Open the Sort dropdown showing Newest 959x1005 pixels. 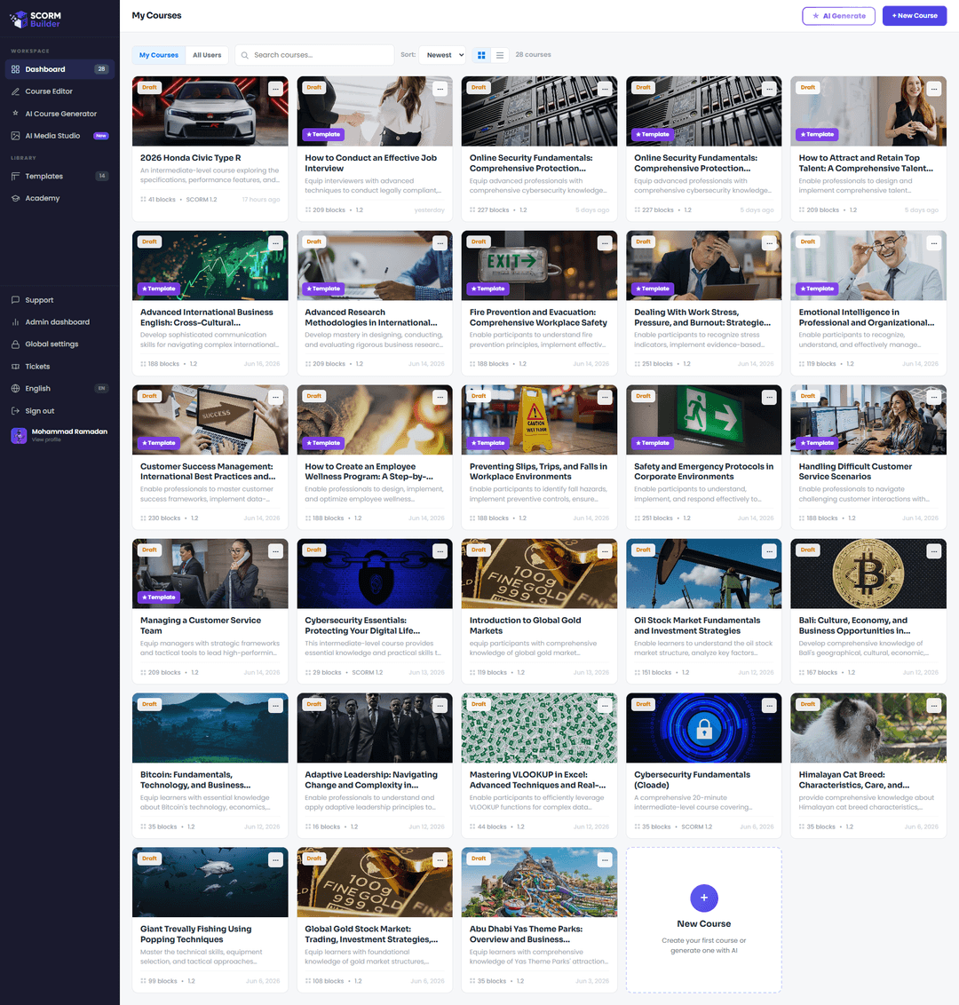[x=442, y=55]
